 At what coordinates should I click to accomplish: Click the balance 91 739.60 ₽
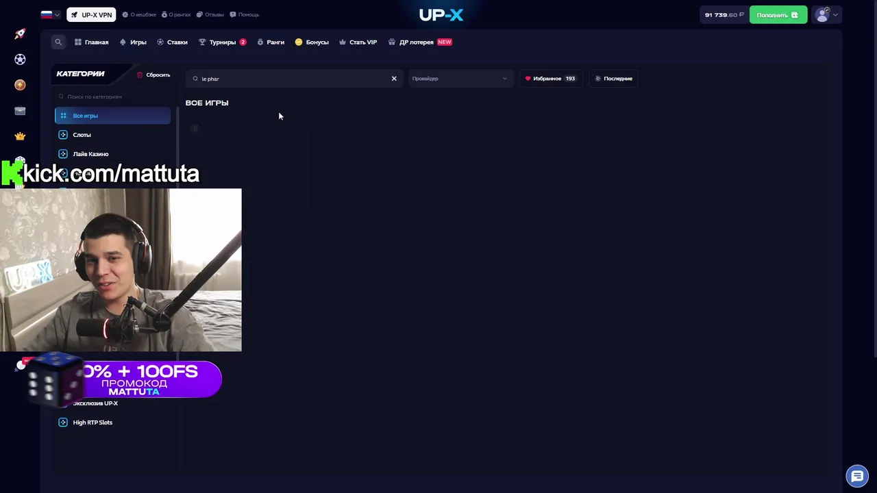[x=724, y=15]
